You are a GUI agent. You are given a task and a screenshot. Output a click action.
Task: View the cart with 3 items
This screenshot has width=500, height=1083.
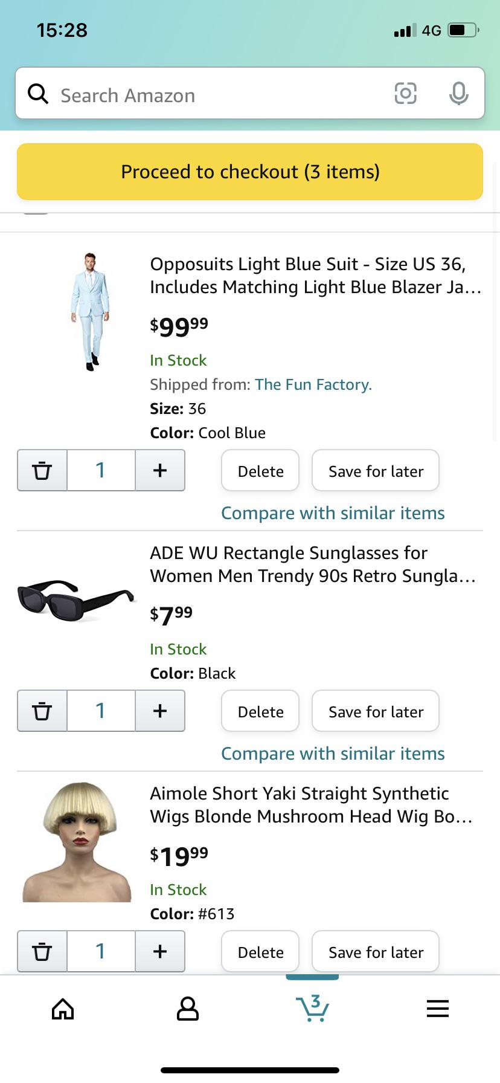pyautogui.click(x=312, y=1008)
